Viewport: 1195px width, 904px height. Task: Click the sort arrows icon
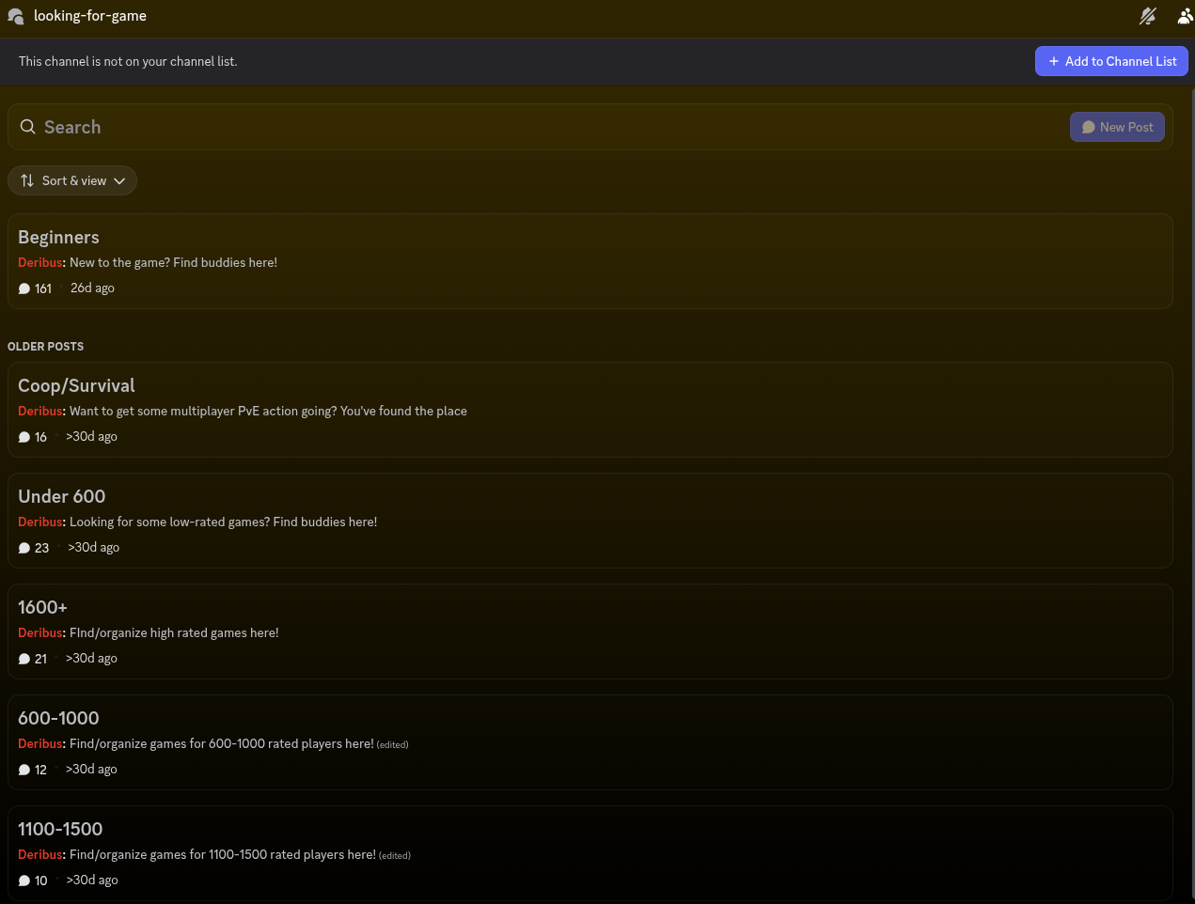27,180
